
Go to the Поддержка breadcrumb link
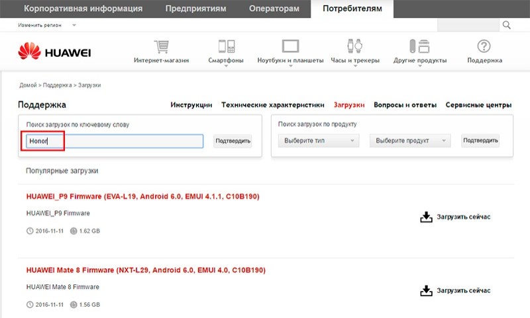click(x=57, y=85)
